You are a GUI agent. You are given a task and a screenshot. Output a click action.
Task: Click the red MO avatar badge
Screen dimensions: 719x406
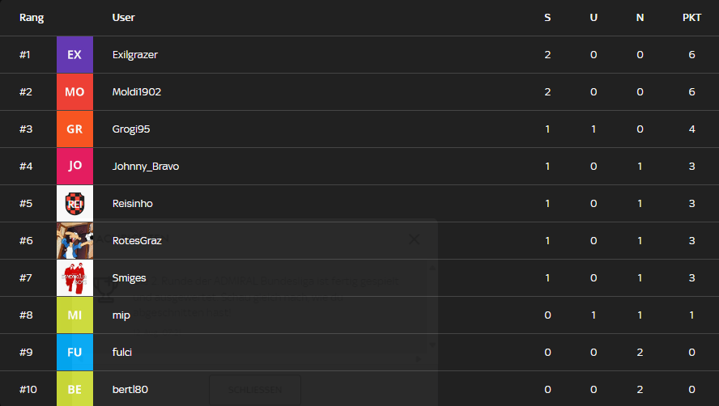74,91
